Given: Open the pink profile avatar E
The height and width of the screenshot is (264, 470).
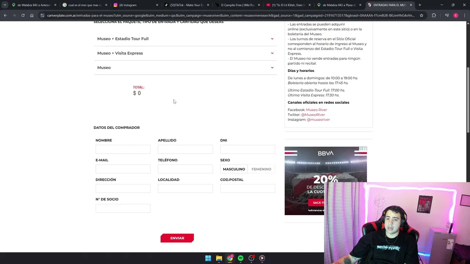Looking at the screenshot, I should [456, 15].
